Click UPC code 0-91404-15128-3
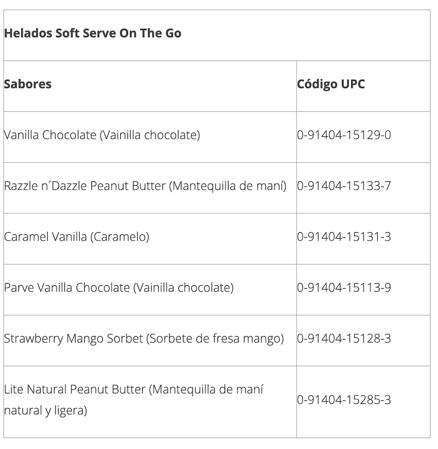Image resolution: width=438 pixels, height=449 pixels. [344, 338]
